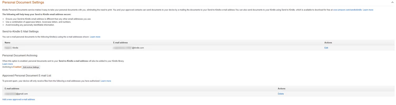The width and height of the screenshot is (396, 105).
Task: Open Learn more under Personal Document Archiving
Action: click(x=7, y=64)
